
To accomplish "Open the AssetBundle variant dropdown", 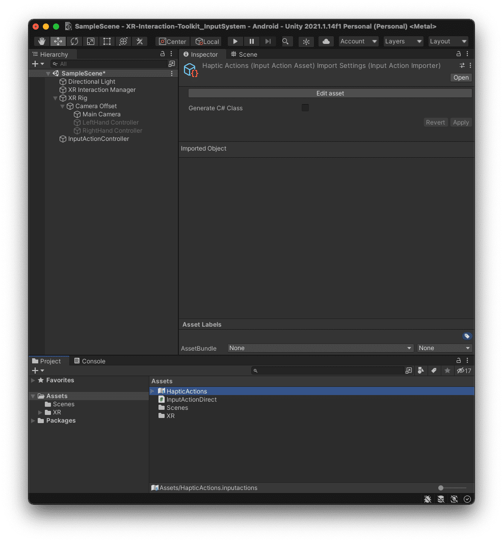I will click(x=445, y=348).
